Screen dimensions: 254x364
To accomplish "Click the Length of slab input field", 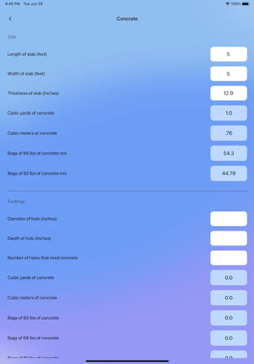I will point(228,54).
